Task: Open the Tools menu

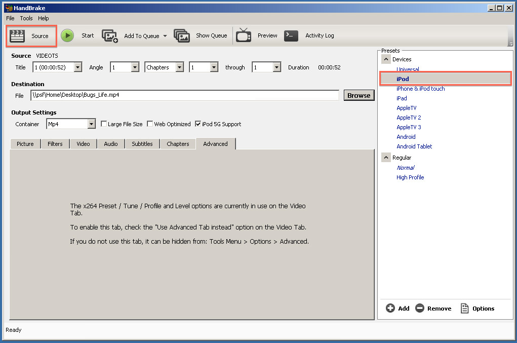Action: [x=26, y=18]
